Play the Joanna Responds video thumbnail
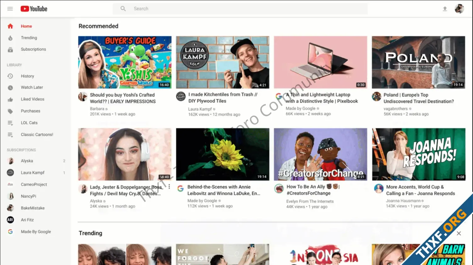This screenshot has width=473, height=265. pyautogui.click(x=419, y=154)
